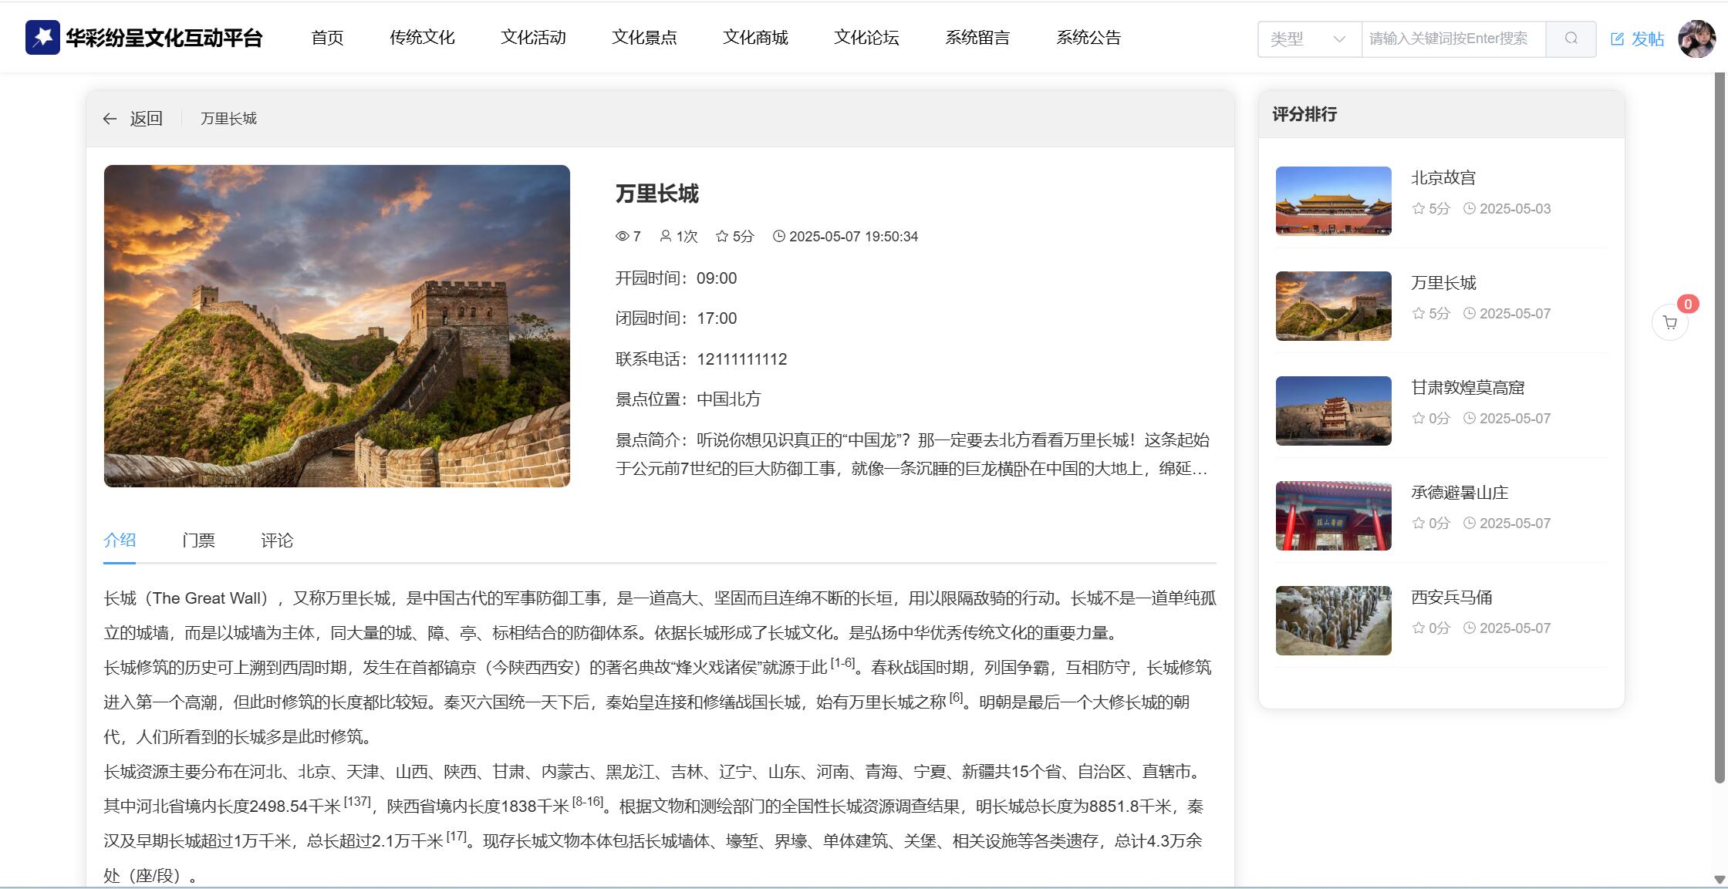Click the page vertical scrollbar

coord(1720,428)
